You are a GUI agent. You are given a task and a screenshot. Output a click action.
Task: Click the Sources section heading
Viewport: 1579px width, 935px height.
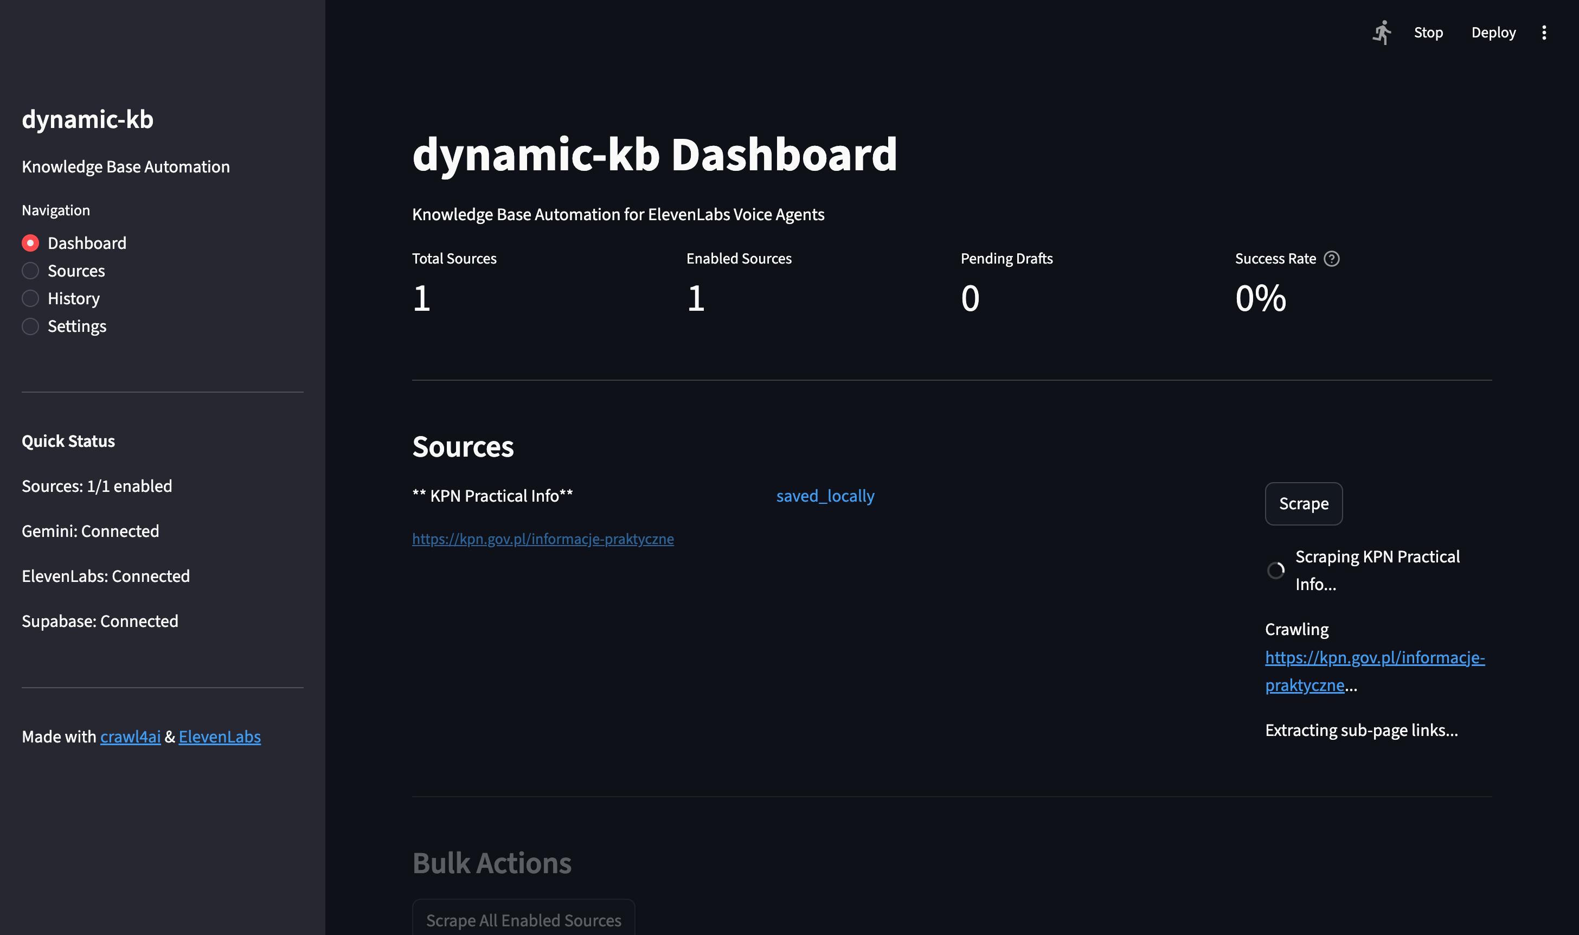point(463,447)
